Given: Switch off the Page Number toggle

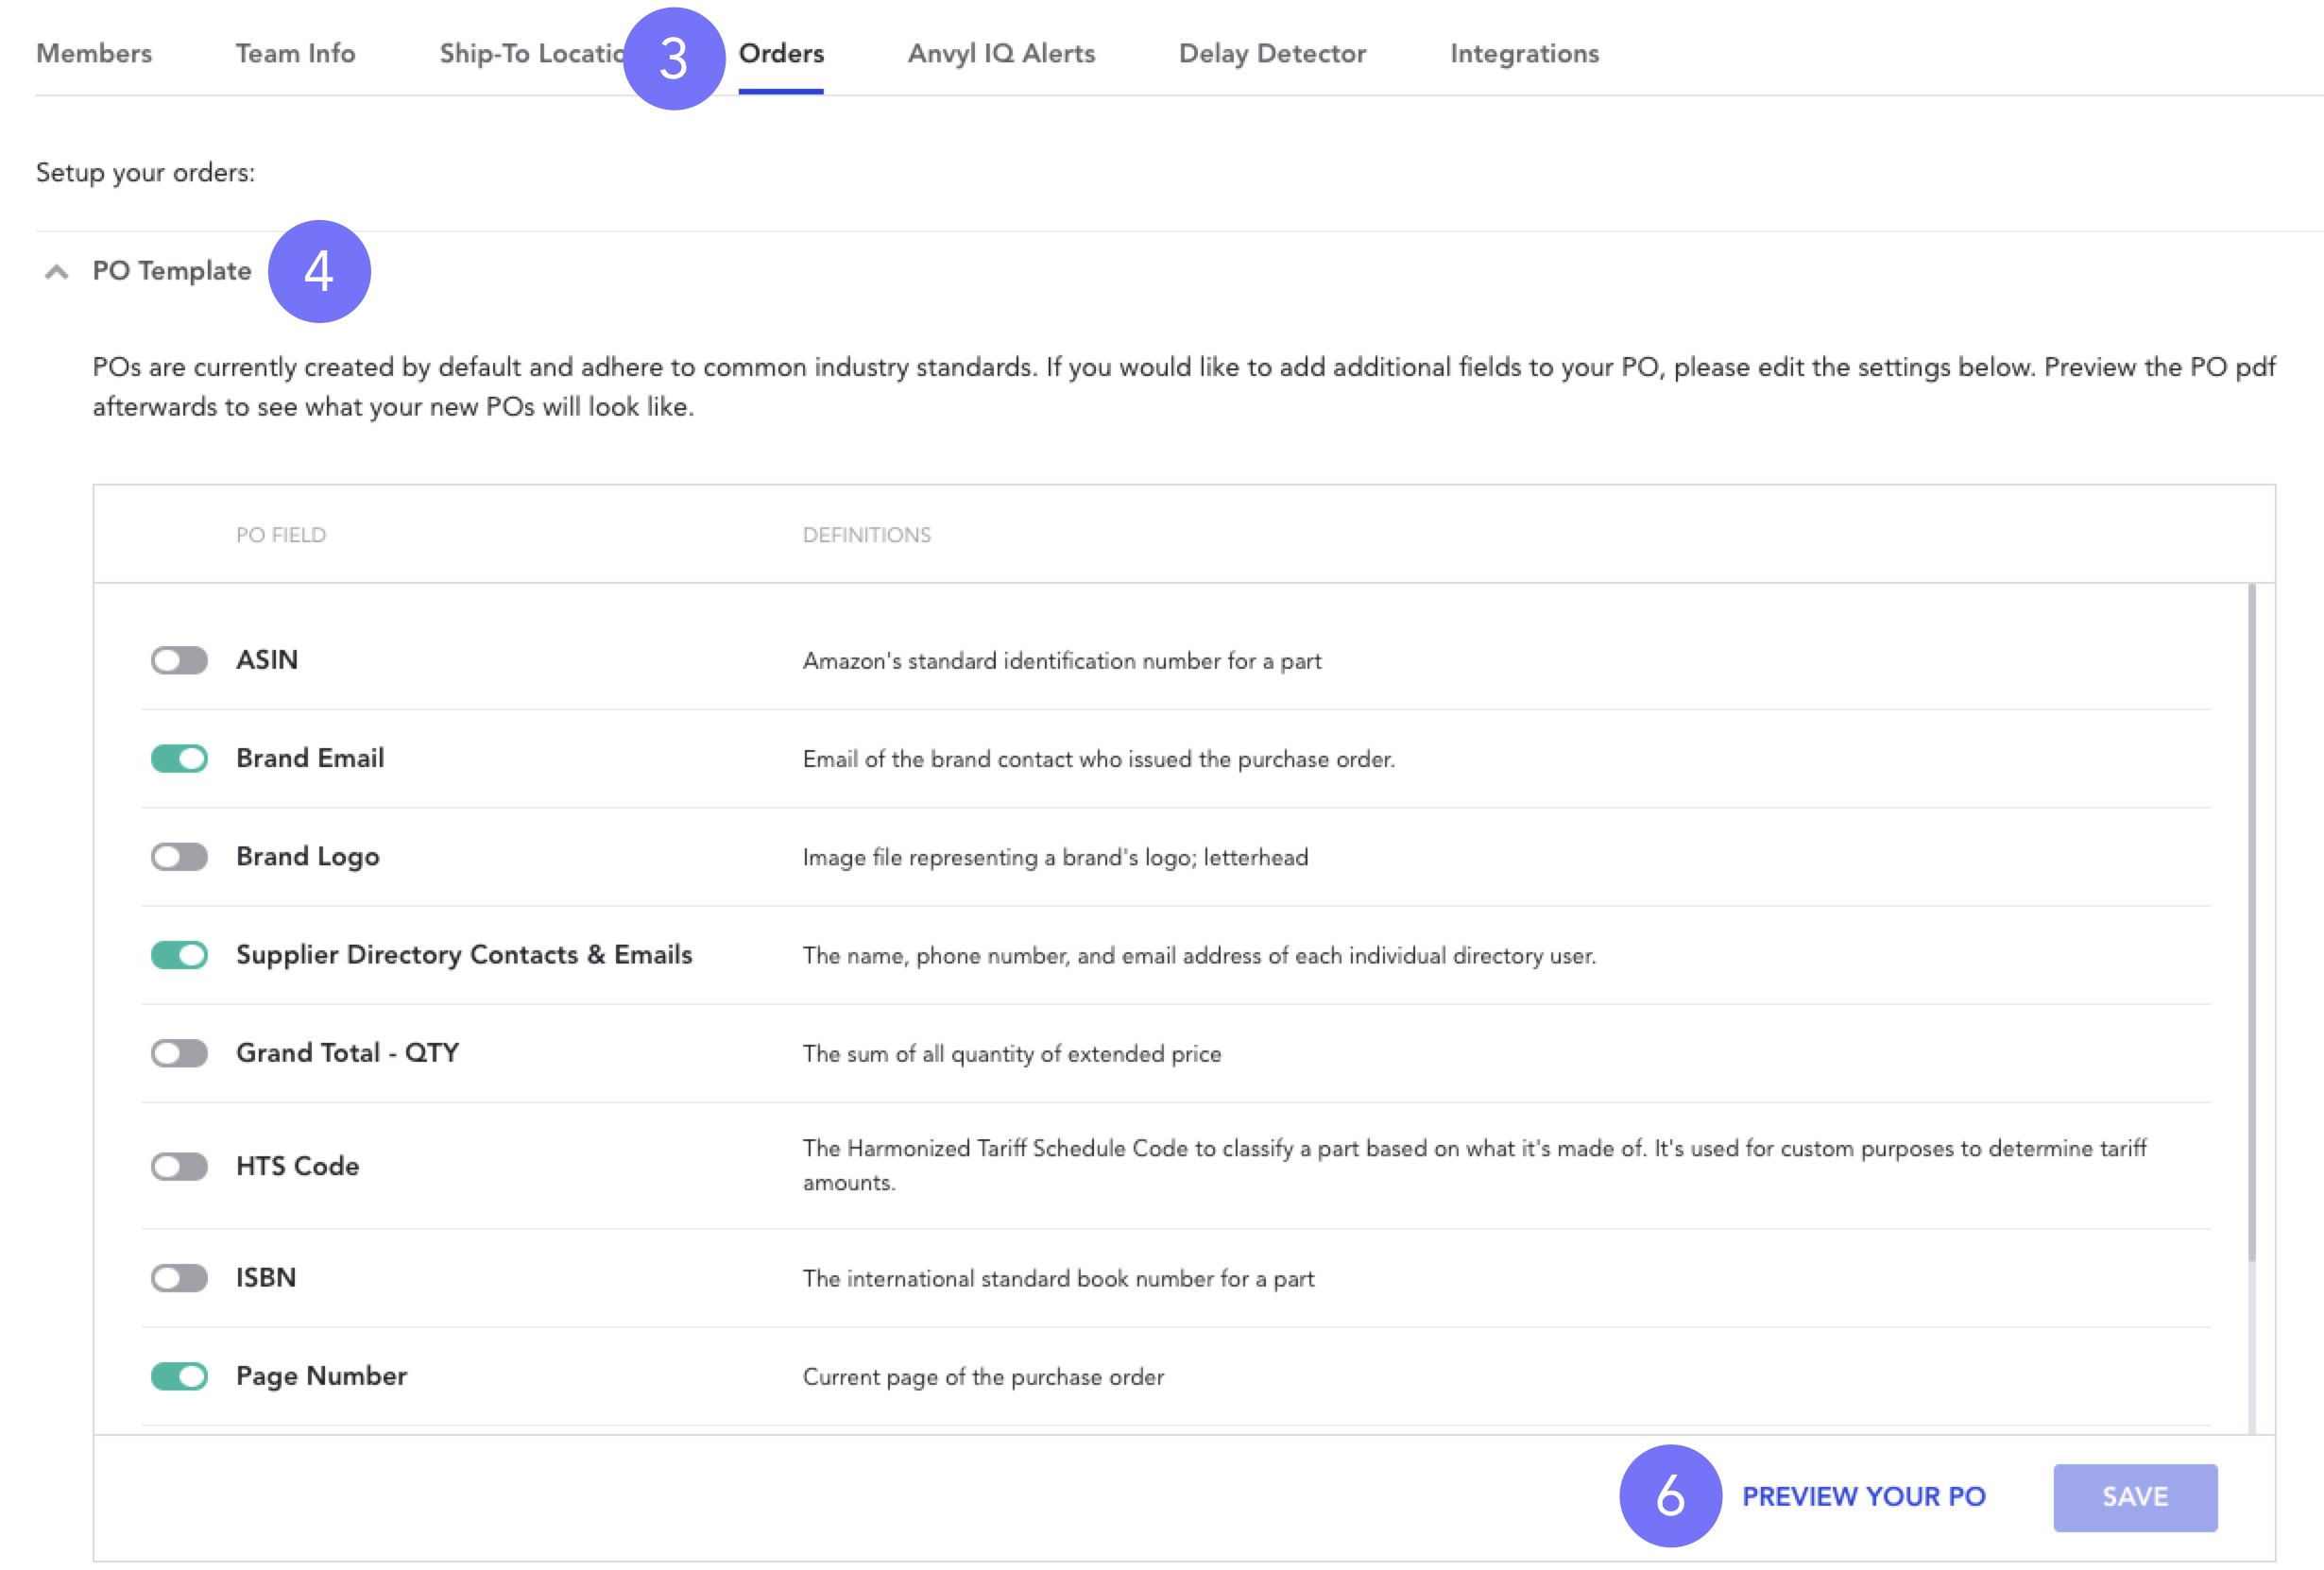Looking at the screenshot, I should pyautogui.click(x=179, y=1377).
